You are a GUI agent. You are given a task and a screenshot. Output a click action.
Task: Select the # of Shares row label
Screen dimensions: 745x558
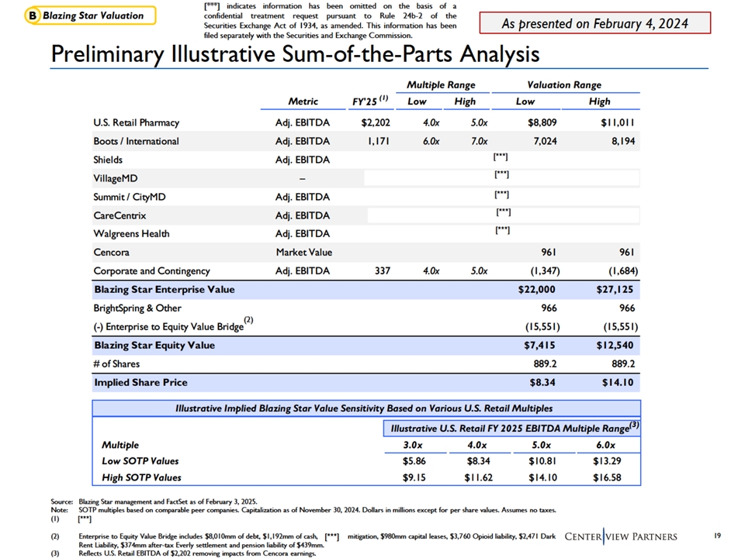pos(116,364)
